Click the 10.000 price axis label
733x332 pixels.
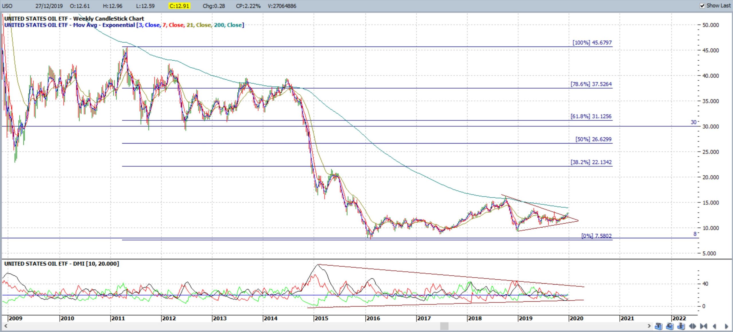[x=711, y=228]
